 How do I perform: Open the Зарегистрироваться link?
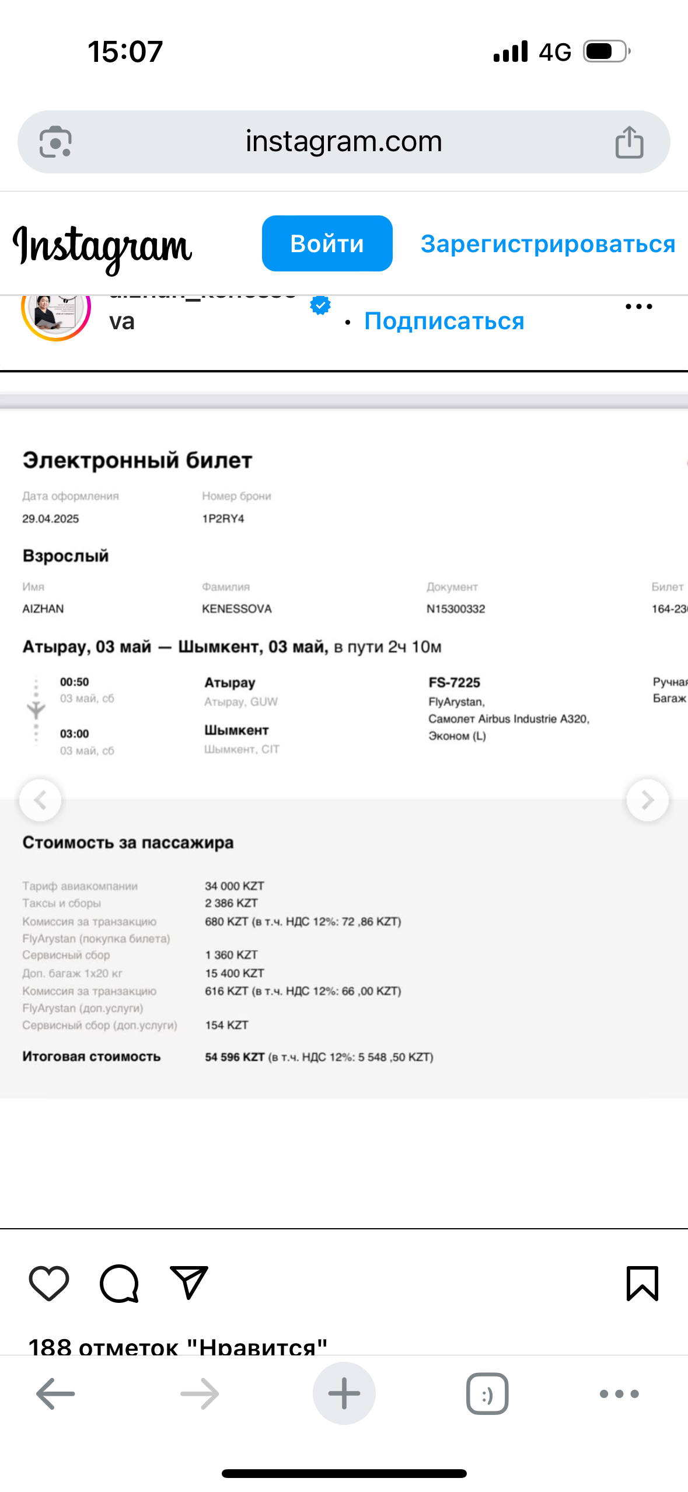(x=548, y=244)
